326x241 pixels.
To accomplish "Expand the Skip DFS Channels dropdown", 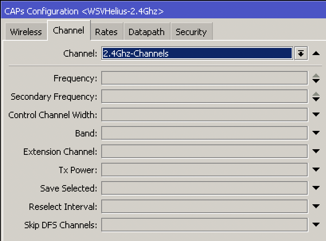I will [316, 225].
